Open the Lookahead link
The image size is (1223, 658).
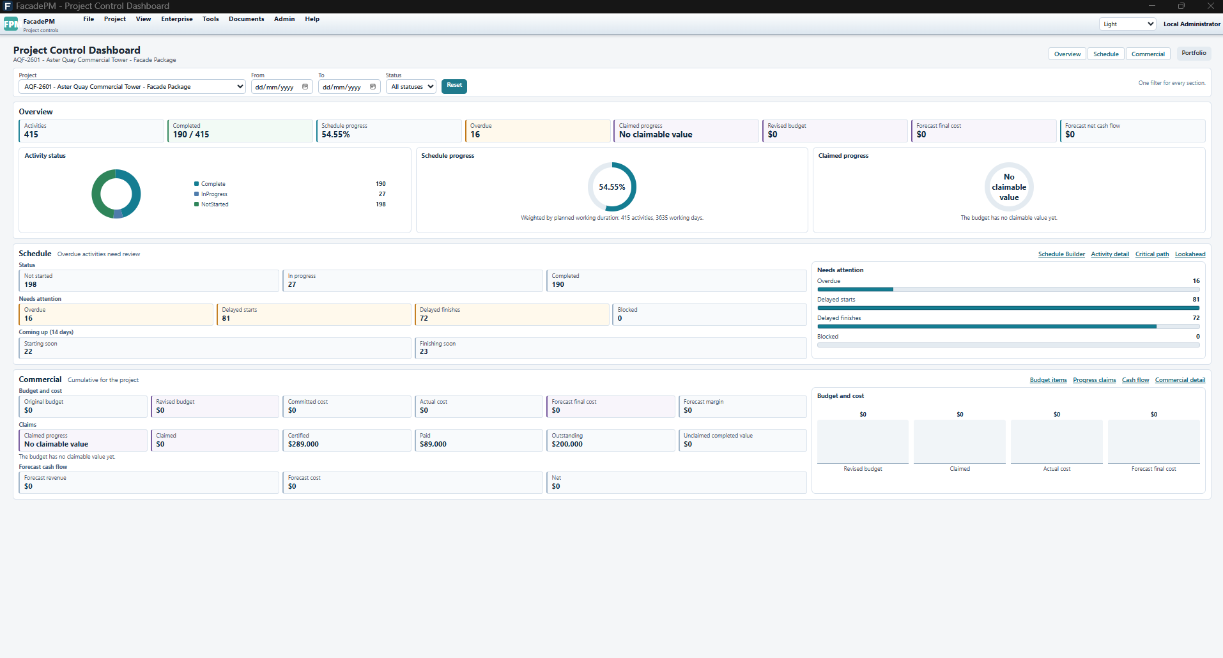click(1190, 254)
